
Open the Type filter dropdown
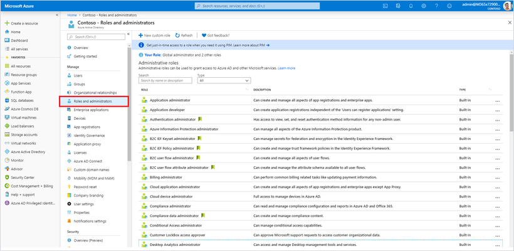pos(224,80)
